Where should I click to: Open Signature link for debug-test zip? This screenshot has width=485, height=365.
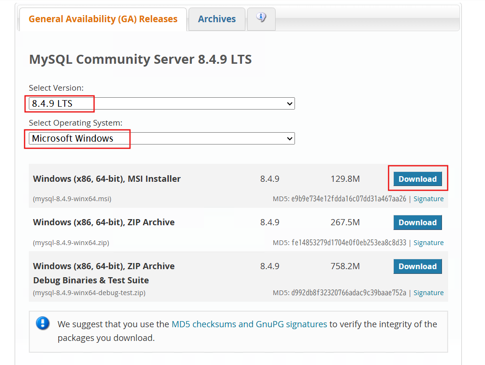coord(428,293)
